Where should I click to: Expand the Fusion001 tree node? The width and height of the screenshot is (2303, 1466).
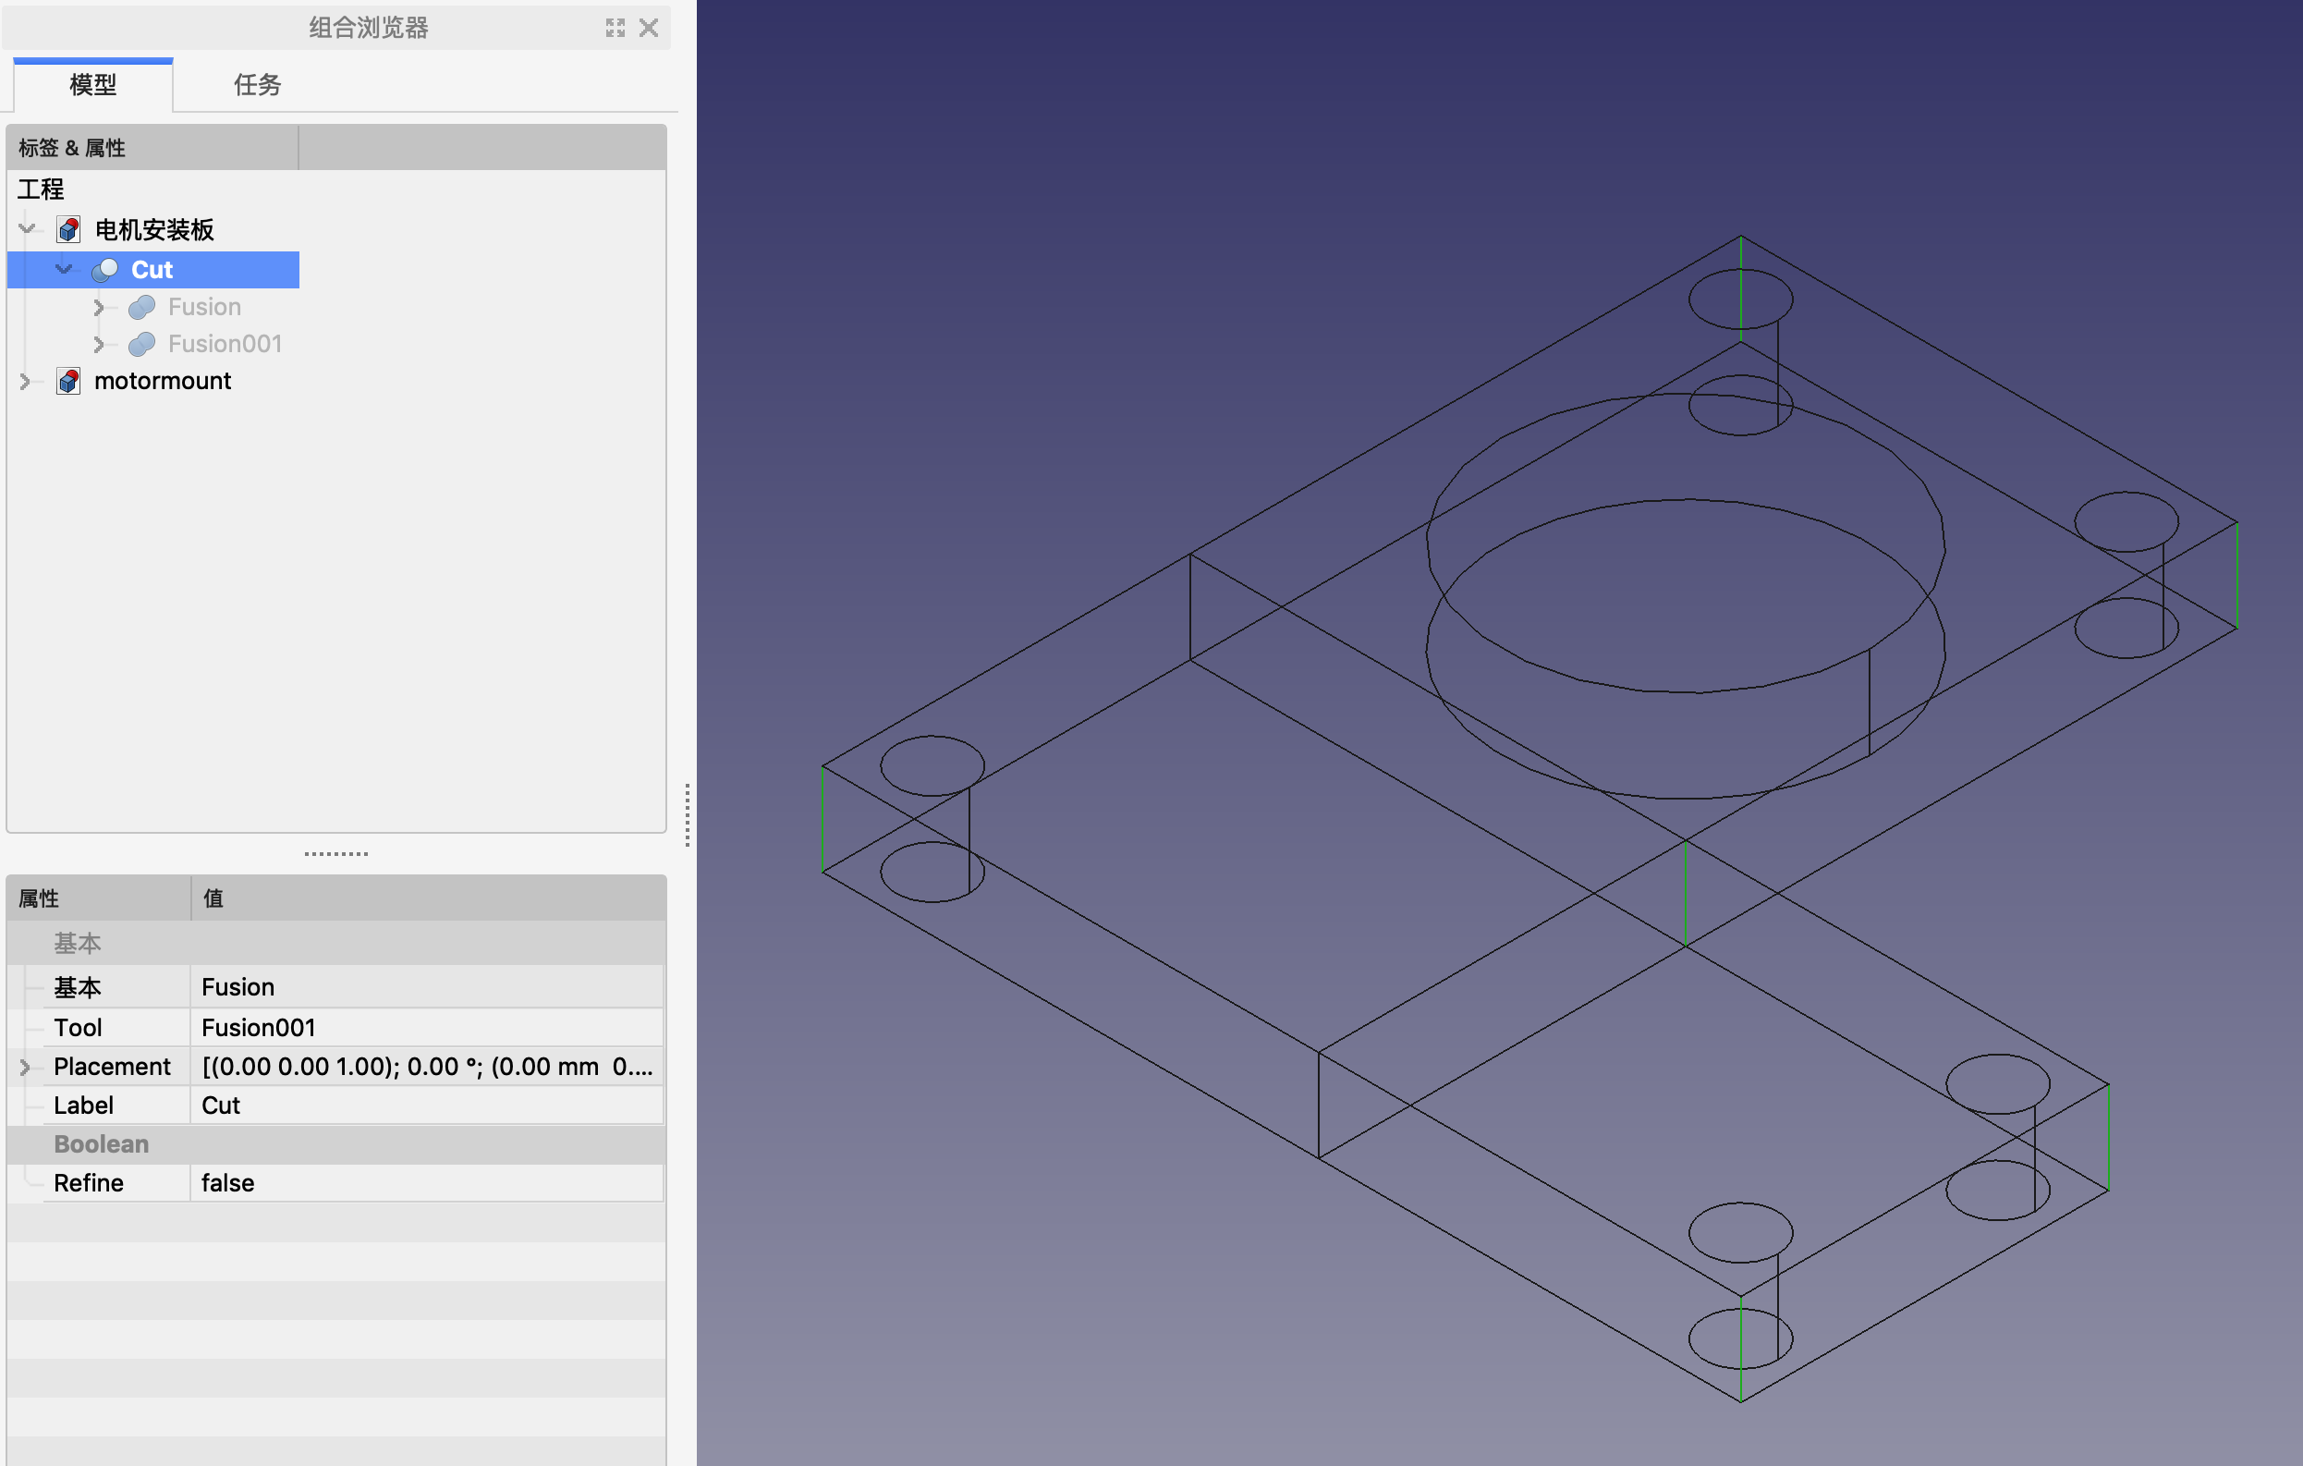coord(99,343)
